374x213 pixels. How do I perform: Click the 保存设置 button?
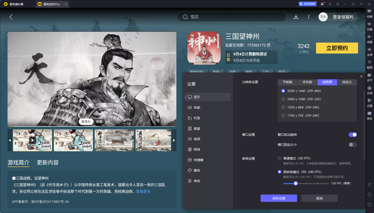pyautogui.click(x=279, y=198)
